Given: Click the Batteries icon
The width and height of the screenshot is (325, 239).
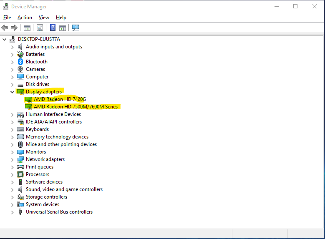Looking at the screenshot, I should [x=20, y=54].
